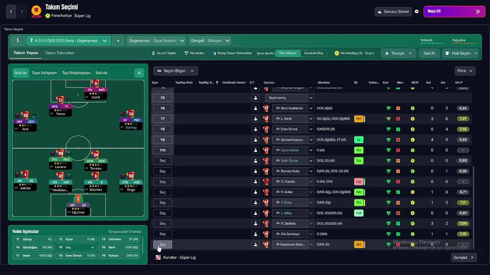Expand the Hızlı Seçim dropdown

pyautogui.click(x=461, y=53)
